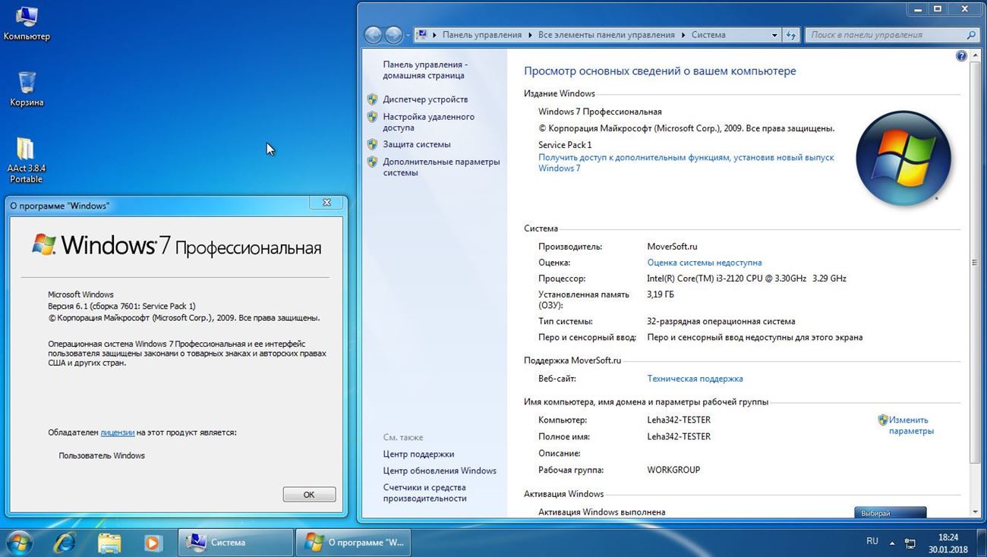Open the RU language indicator

[872, 542]
